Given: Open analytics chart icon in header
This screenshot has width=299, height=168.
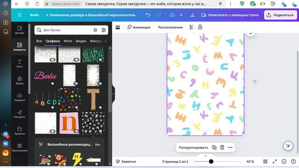Looking at the screenshot, I should click(x=192, y=15).
